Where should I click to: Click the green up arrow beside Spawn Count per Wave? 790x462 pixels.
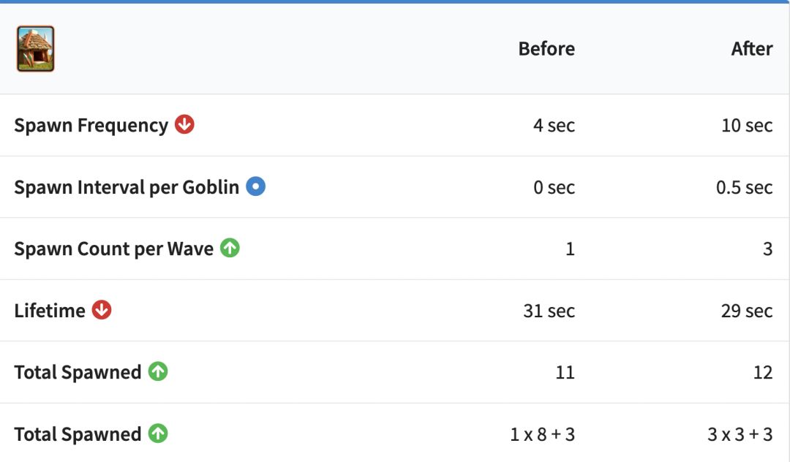pos(230,249)
